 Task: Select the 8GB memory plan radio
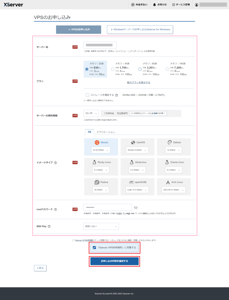pos(140,69)
